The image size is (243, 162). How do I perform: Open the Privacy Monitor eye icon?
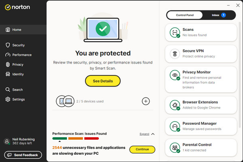pyautogui.click(x=175, y=75)
